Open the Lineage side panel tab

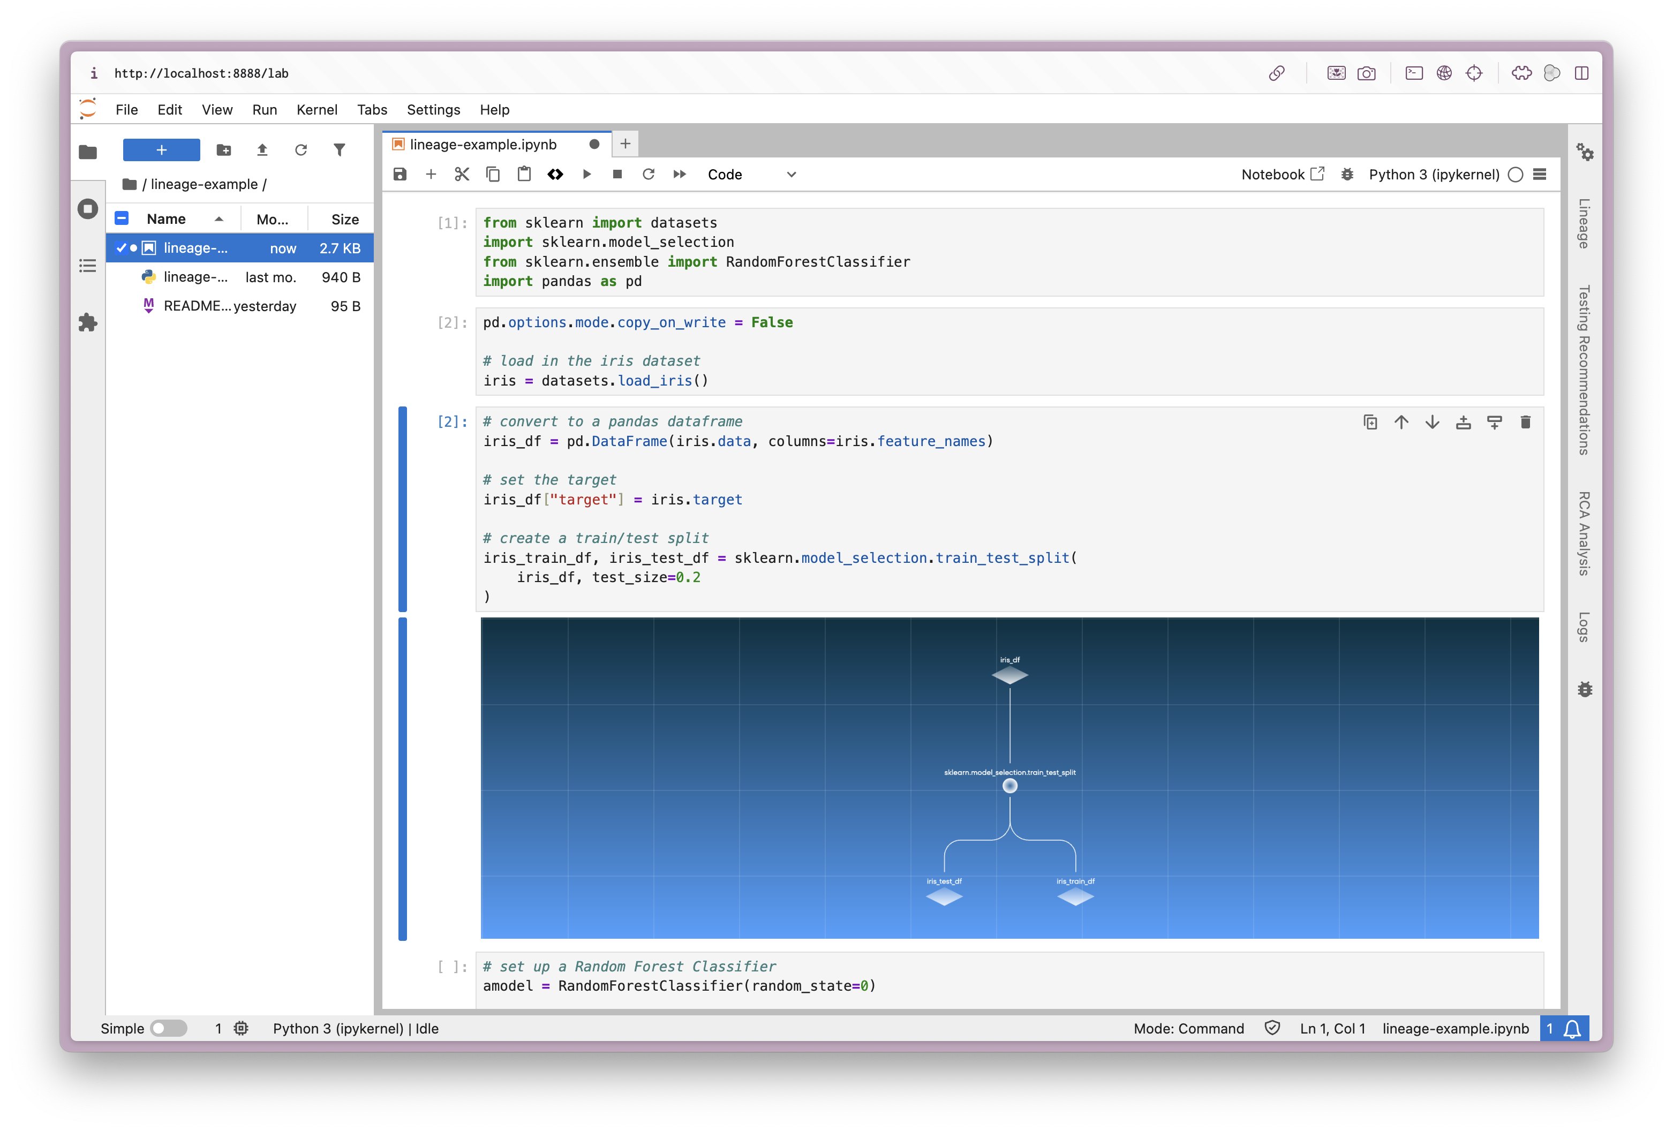[1584, 224]
